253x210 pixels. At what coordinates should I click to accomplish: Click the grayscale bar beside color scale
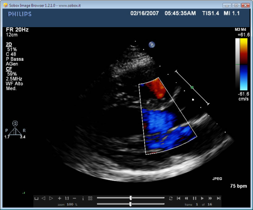(x=238, y=64)
